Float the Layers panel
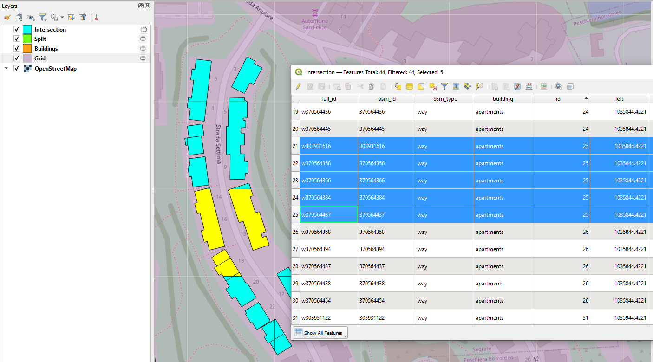This screenshot has width=653, height=362. (x=141, y=6)
